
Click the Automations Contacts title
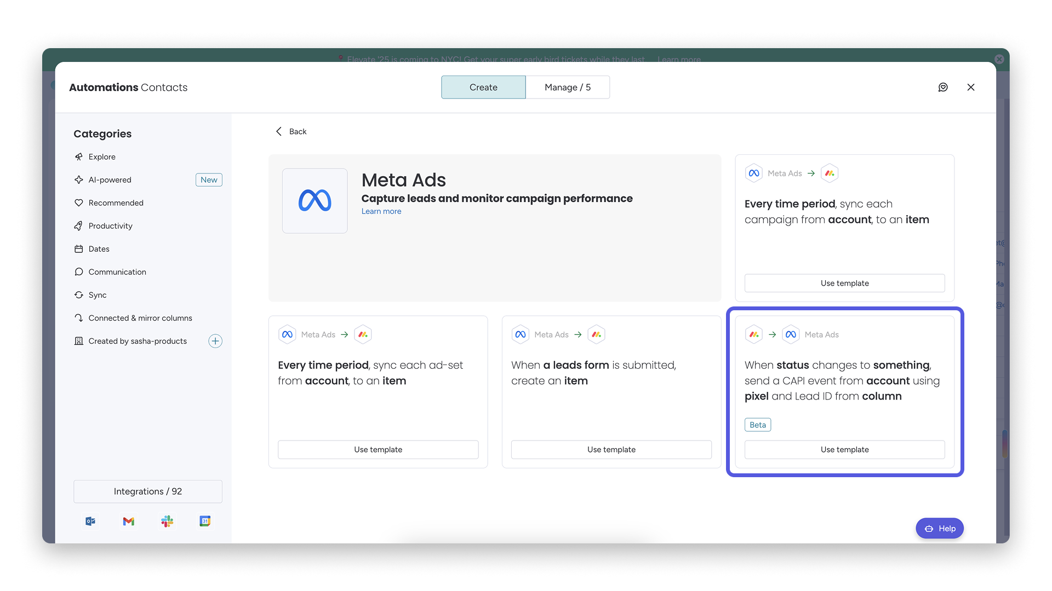128,87
